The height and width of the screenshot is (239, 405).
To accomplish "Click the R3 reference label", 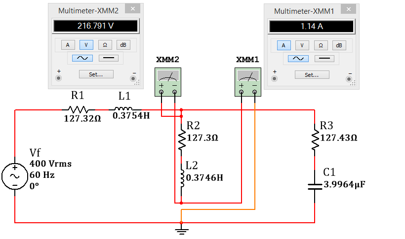I will (x=326, y=126).
